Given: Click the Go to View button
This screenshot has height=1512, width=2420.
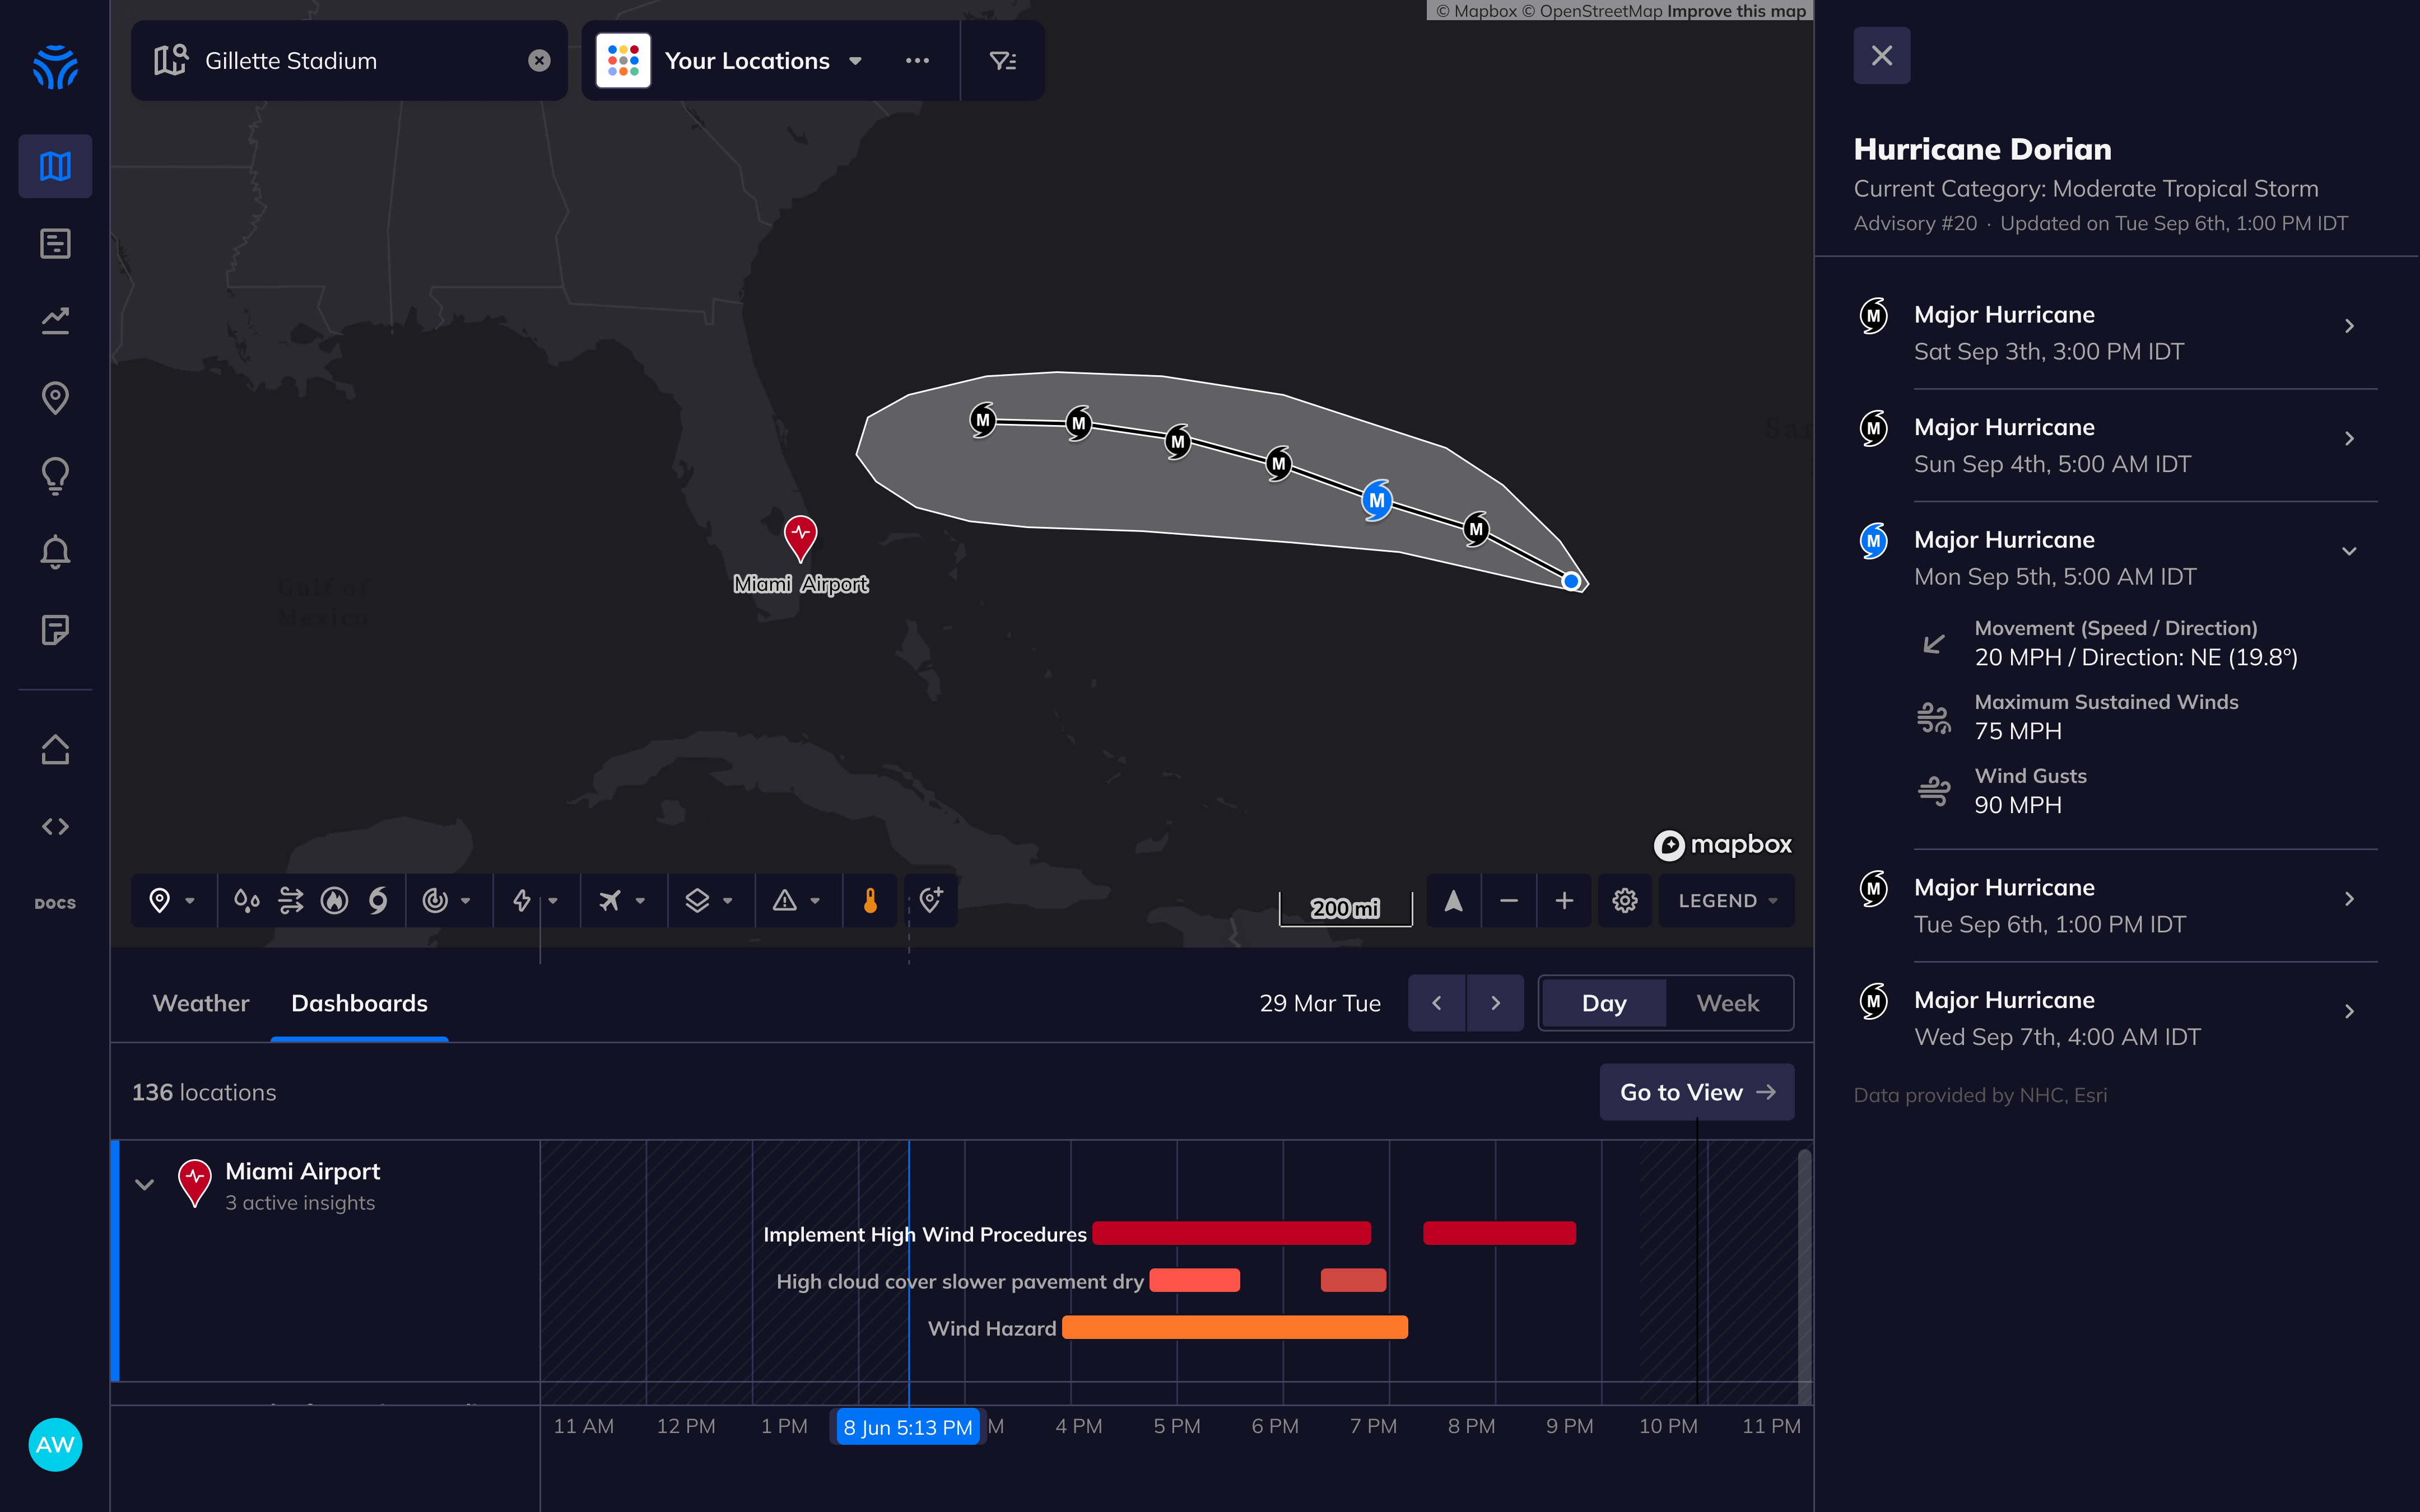Looking at the screenshot, I should (x=1696, y=1092).
